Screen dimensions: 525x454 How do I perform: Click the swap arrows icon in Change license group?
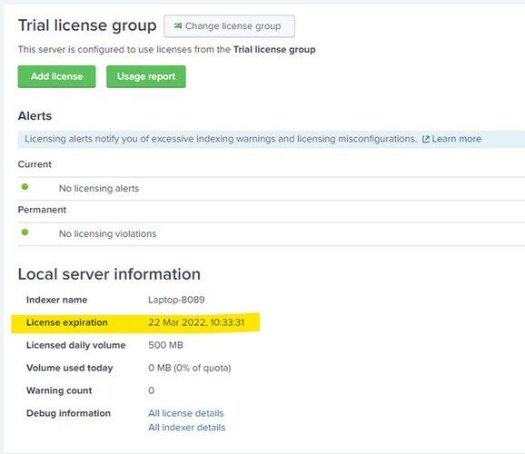(178, 25)
